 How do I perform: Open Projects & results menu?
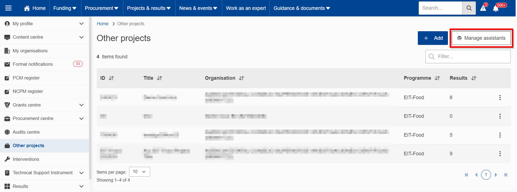coord(149,8)
